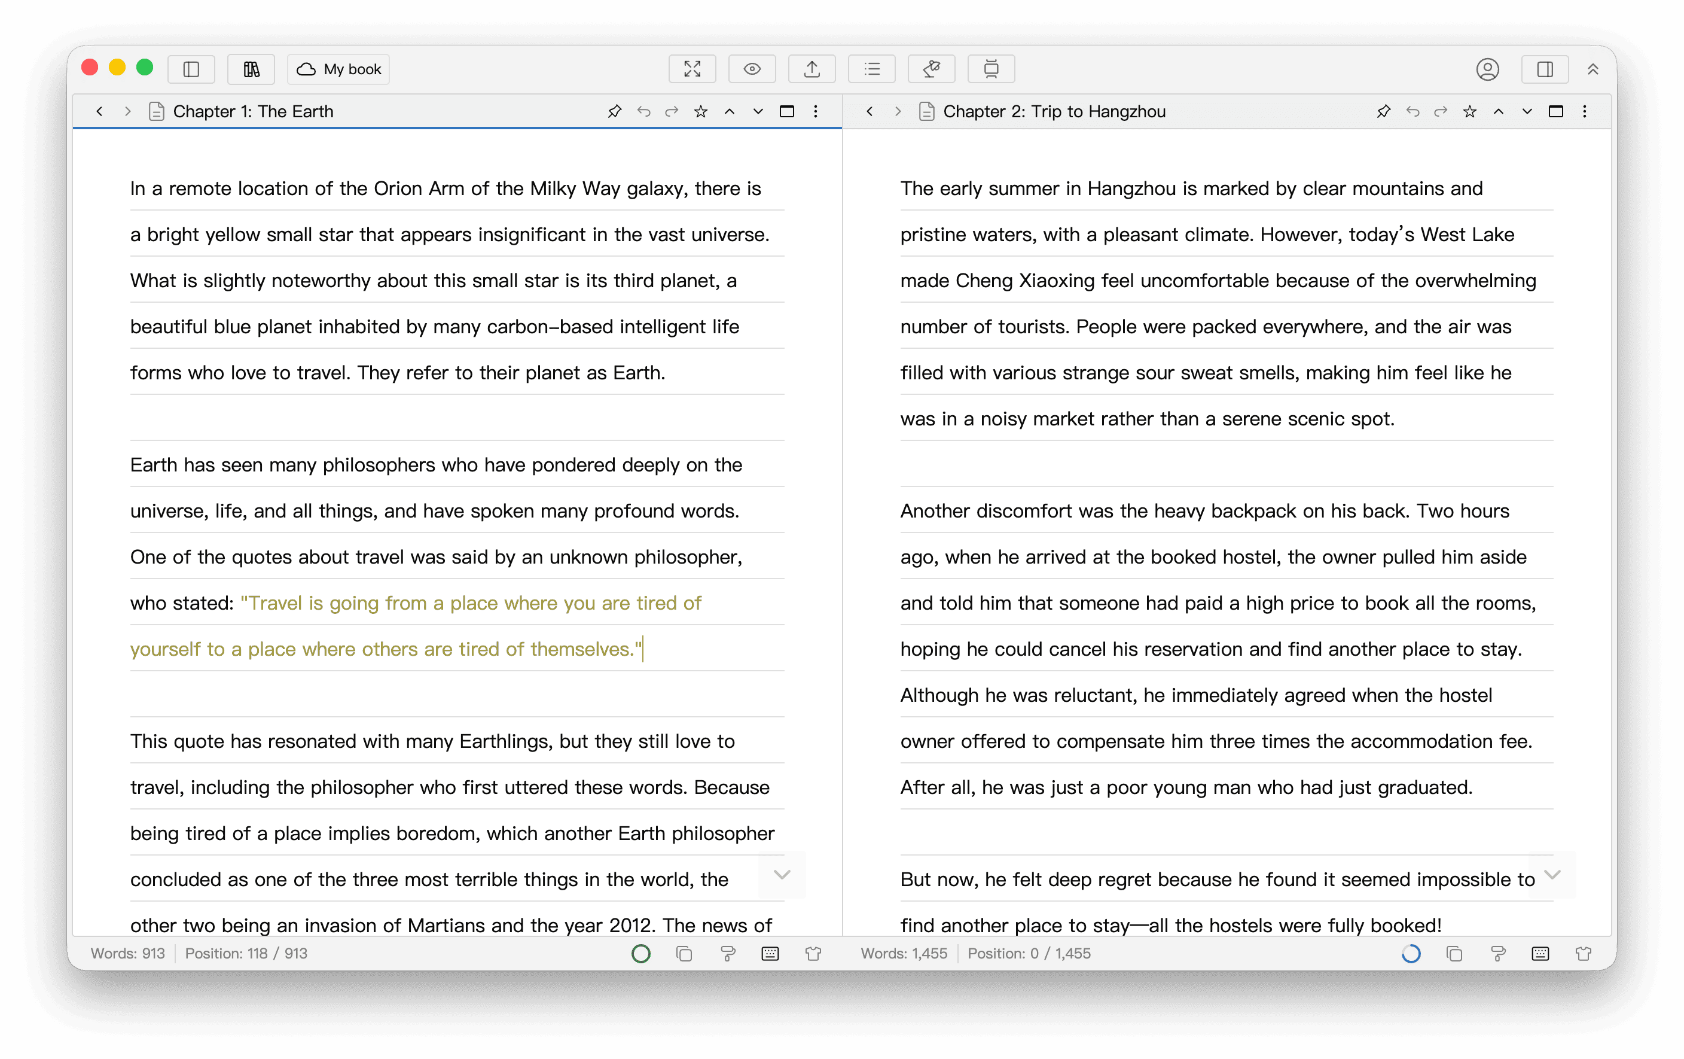Open Chapter 1 three-dot more menu

pos(816,111)
